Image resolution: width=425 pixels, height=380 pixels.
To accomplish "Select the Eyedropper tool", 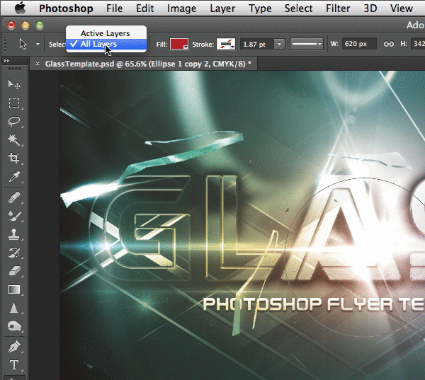I will pyautogui.click(x=13, y=176).
